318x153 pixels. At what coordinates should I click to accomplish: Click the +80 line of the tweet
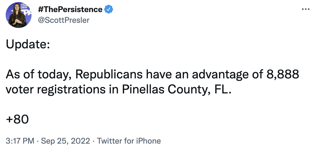point(17,119)
